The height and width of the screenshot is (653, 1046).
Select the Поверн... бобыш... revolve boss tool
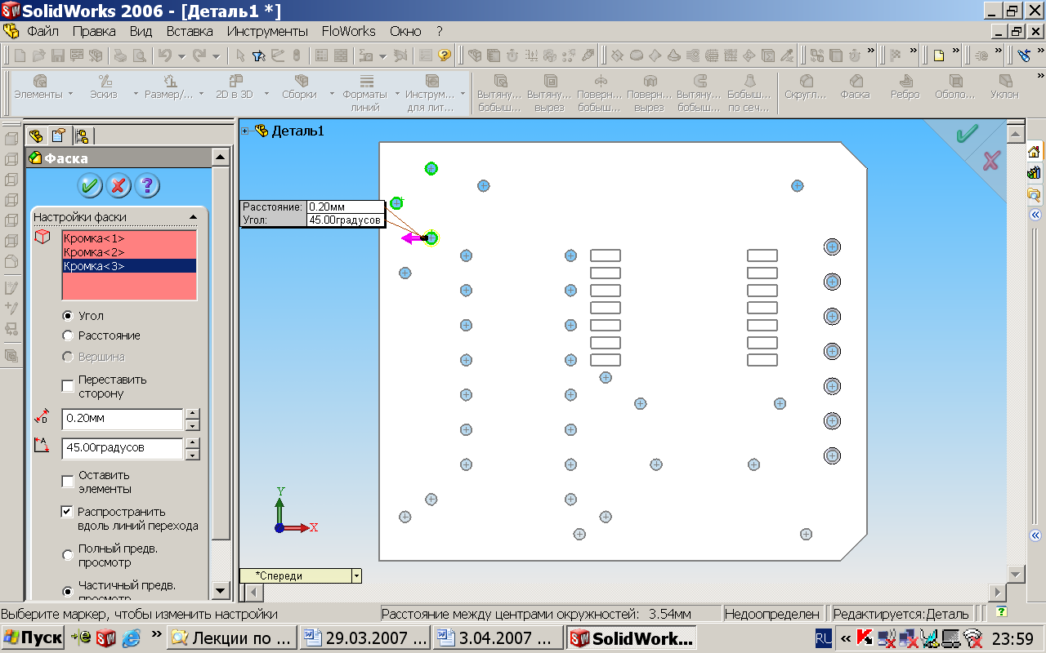tap(600, 93)
